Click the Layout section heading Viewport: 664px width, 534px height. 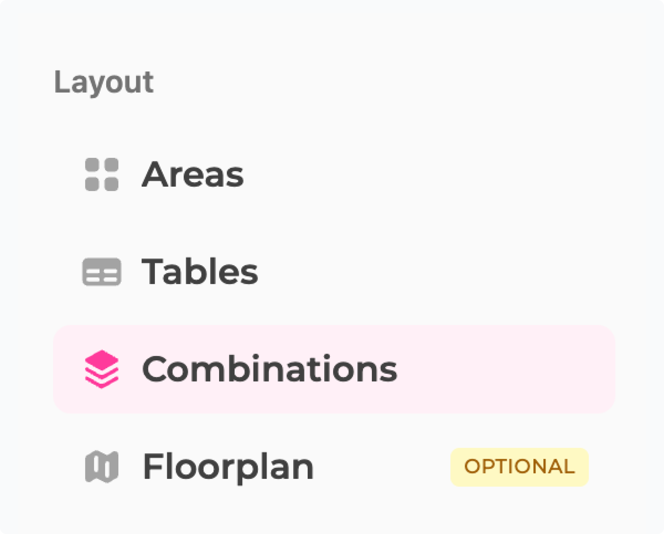104,82
